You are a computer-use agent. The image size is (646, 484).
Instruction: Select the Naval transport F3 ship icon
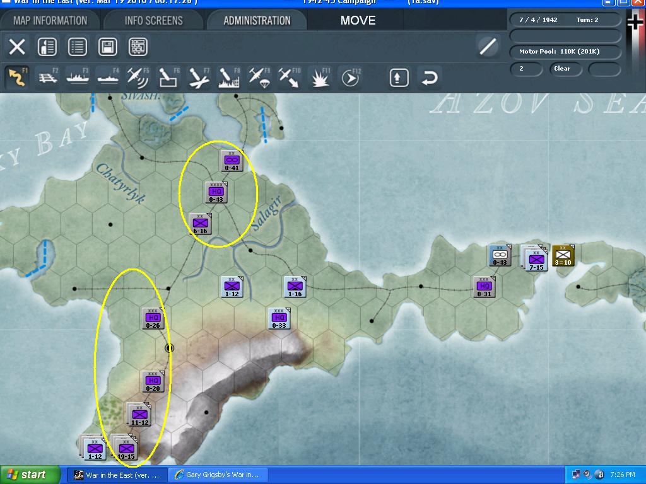click(78, 78)
